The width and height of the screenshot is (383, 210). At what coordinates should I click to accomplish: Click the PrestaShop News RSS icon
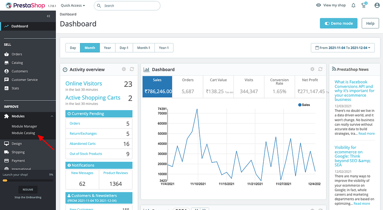pyautogui.click(x=334, y=69)
